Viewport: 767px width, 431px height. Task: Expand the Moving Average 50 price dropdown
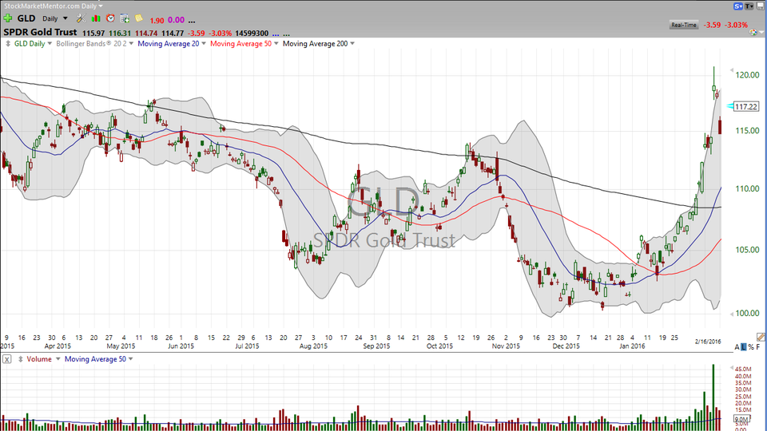point(276,43)
